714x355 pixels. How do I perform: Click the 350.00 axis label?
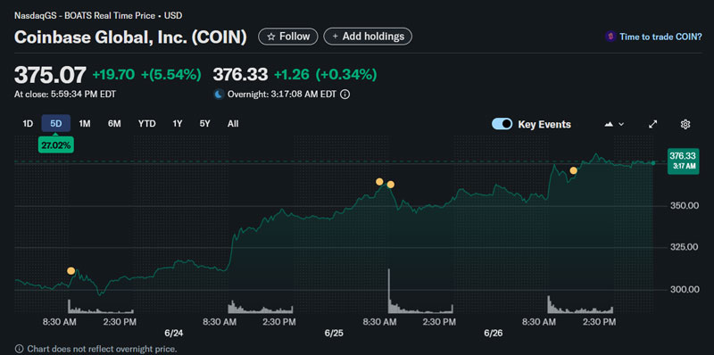685,206
